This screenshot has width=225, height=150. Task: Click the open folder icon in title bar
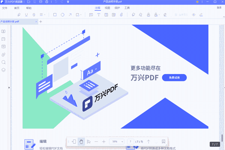click(29, 2)
